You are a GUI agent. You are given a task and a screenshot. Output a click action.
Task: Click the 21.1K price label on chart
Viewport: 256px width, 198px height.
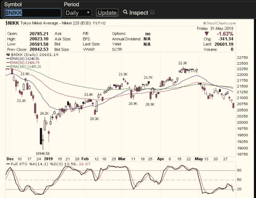click(21, 101)
